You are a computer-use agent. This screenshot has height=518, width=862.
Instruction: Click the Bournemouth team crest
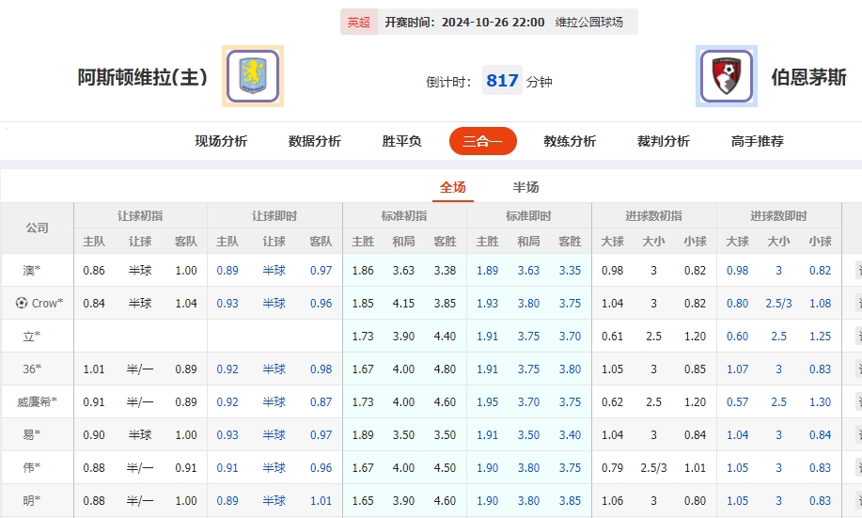(726, 76)
